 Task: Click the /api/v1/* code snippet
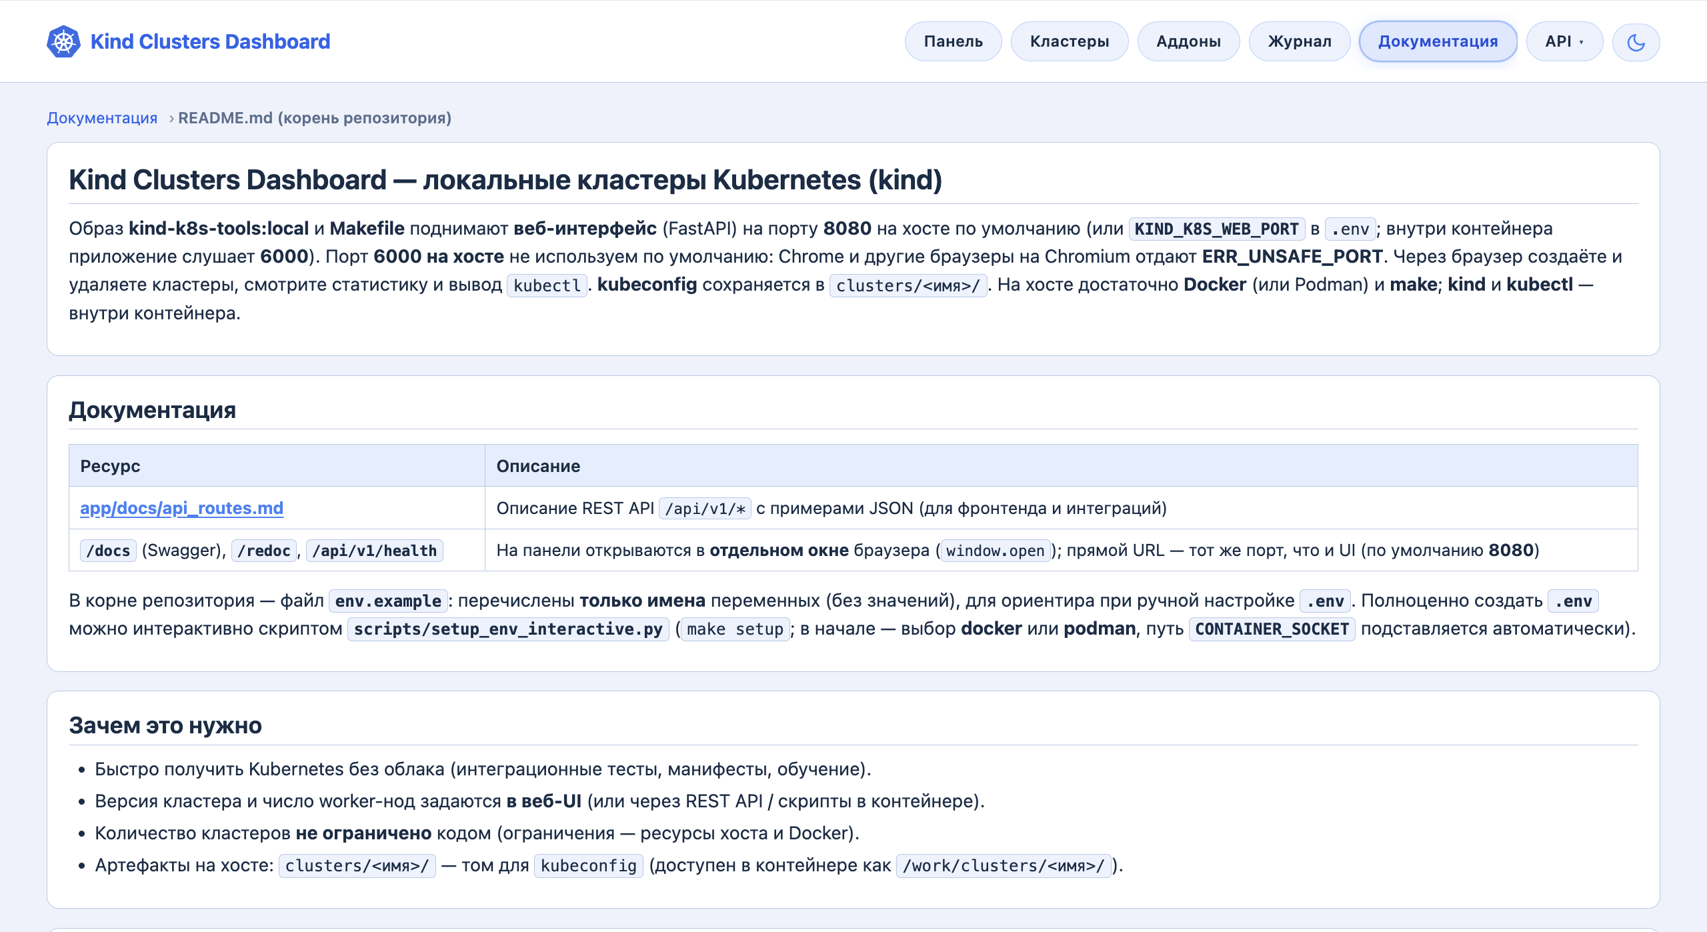click(x=705, y=509)
